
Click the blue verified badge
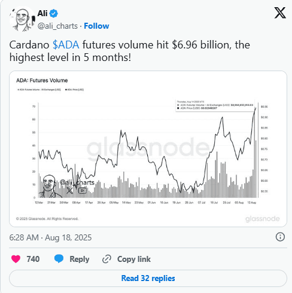tap(54, 13)
